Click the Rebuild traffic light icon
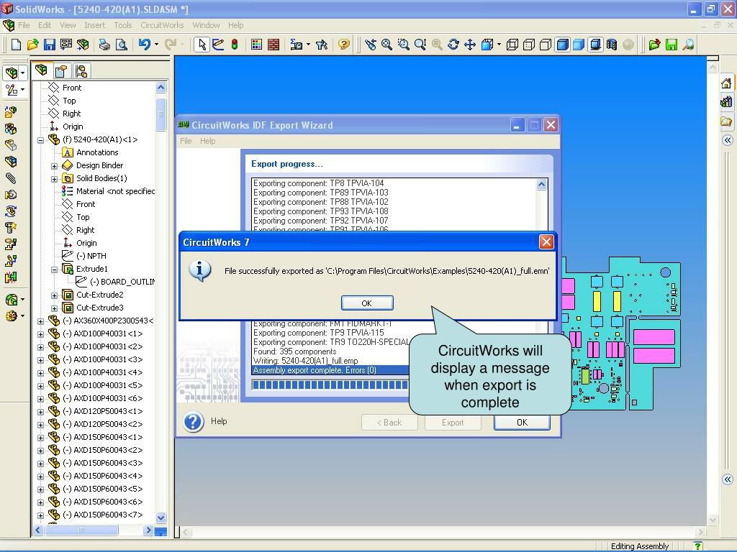The image size is (737, 552). click(x=235, y=45)
